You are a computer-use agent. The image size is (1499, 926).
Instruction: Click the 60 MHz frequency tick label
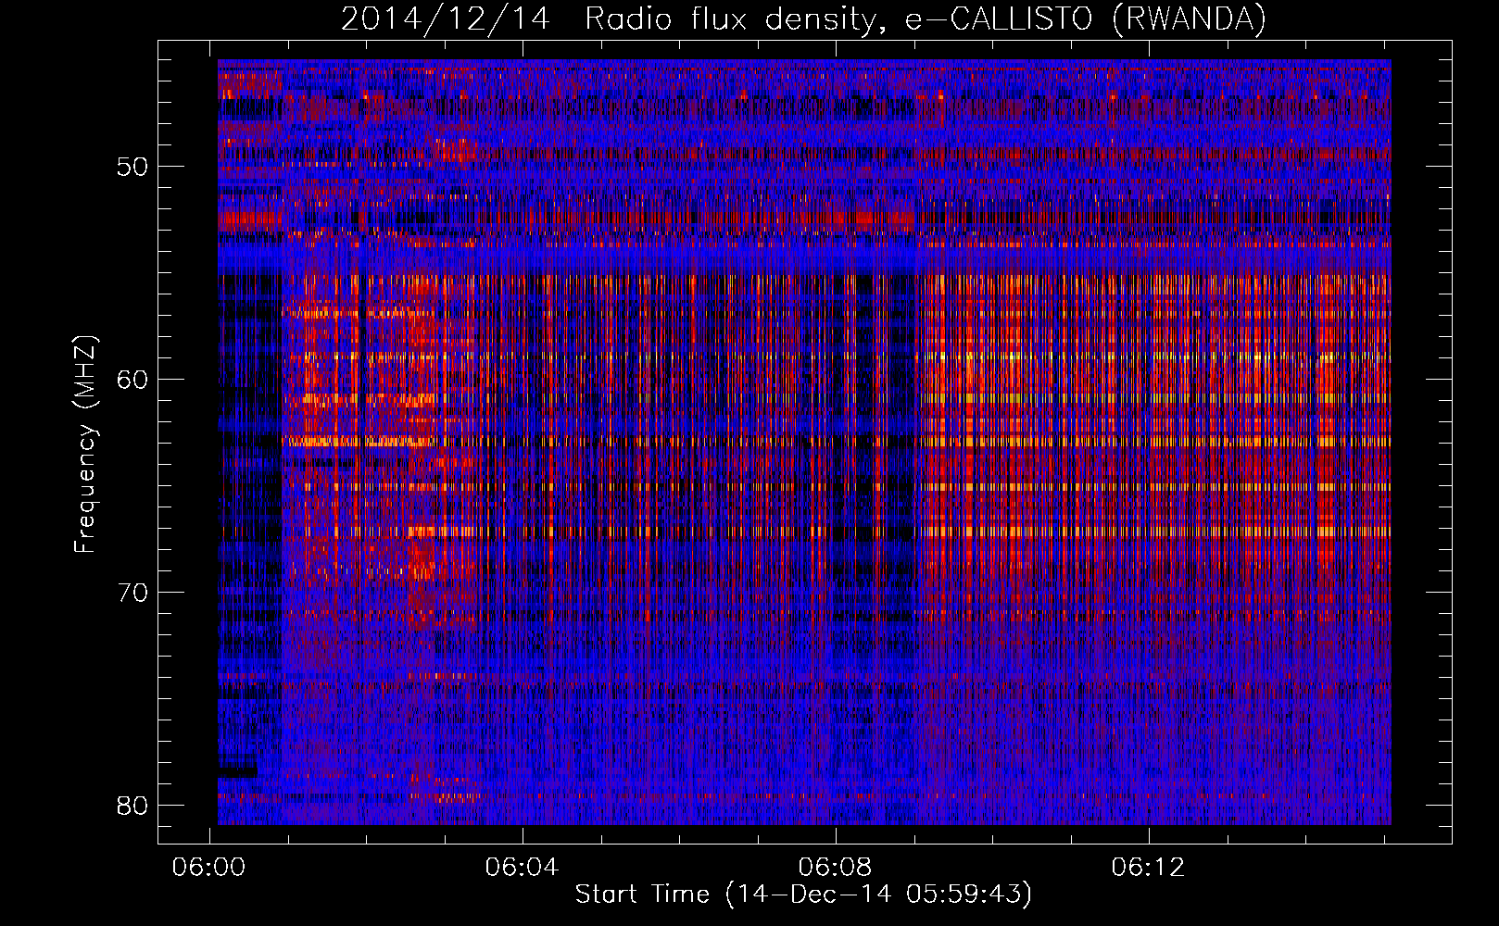[132, 380]
